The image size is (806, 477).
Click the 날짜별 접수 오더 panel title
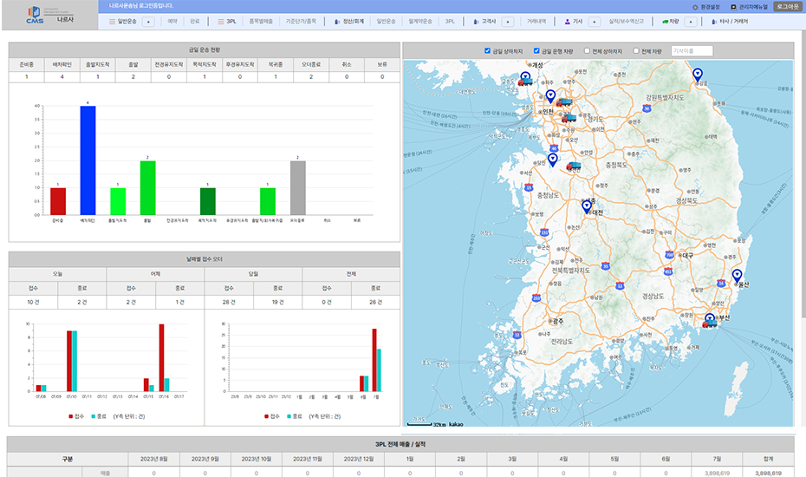click(204, 259)
